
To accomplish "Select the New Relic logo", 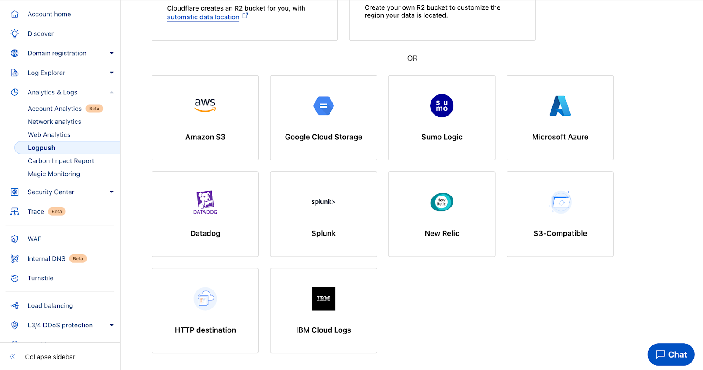I will 442,202.
